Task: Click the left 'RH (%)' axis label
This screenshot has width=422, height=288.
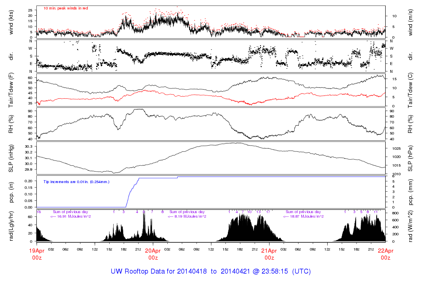Action: point(11,124)
